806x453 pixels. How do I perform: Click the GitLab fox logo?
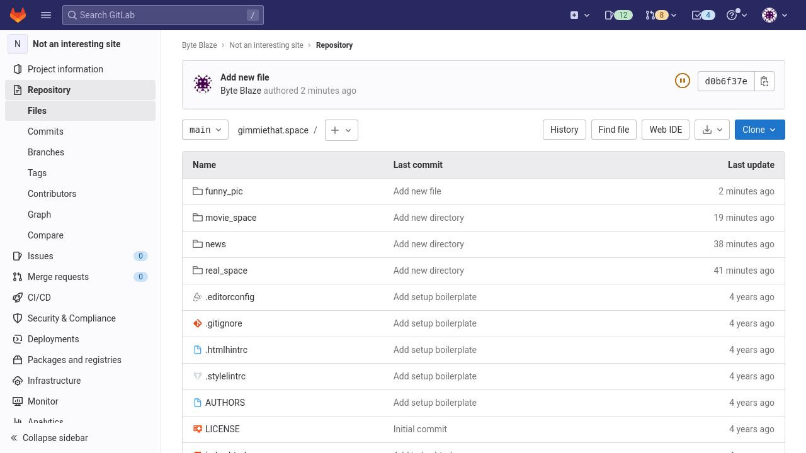pos(18,15)
